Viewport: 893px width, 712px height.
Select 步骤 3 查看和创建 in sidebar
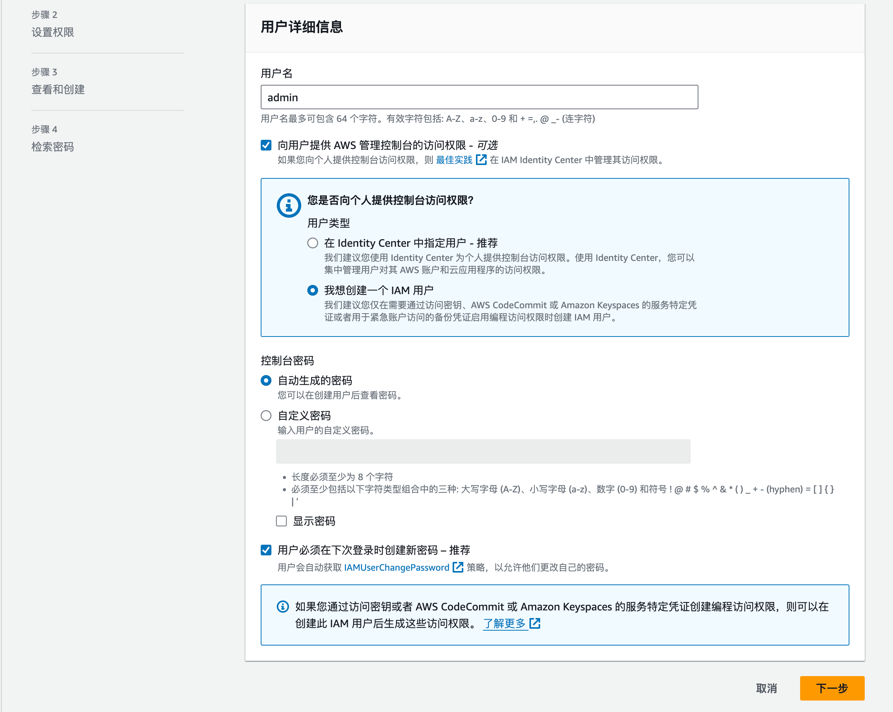tap(58, 81)
